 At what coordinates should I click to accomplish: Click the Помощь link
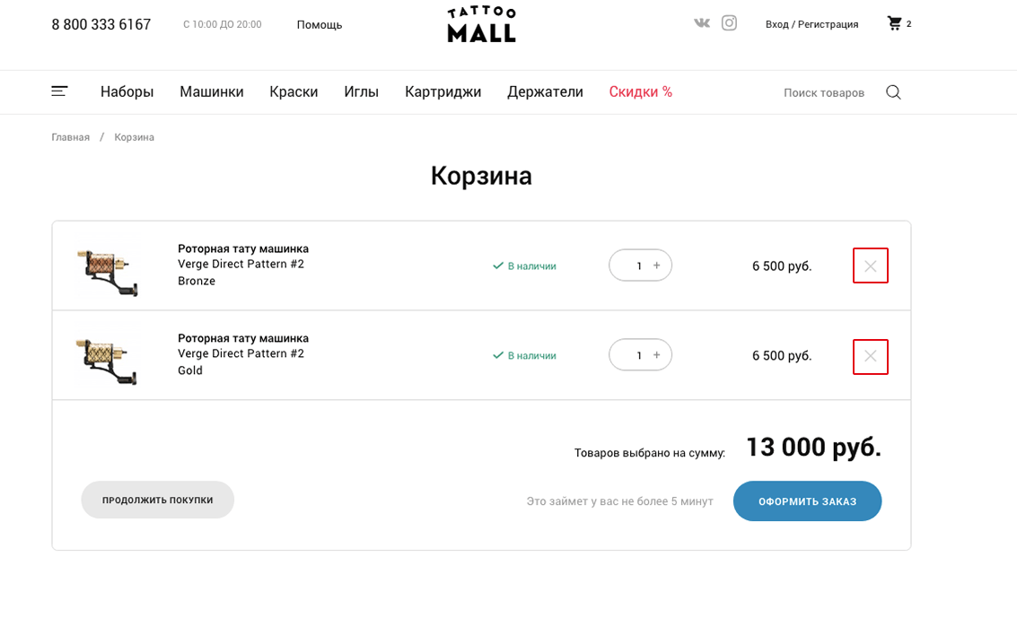pos(320,24)
